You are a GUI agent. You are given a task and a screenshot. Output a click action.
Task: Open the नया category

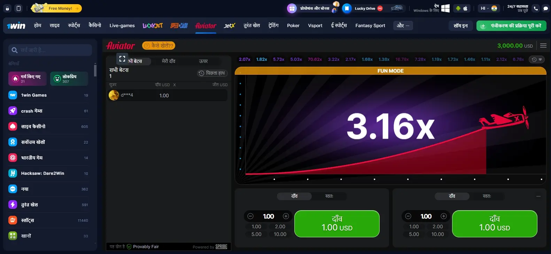coord(48,189)
